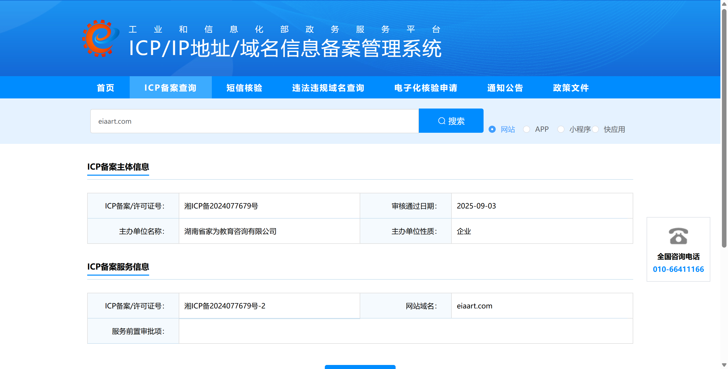Switch to ICP备案查询 tab

pyautogui.click(x=170, y=88)
